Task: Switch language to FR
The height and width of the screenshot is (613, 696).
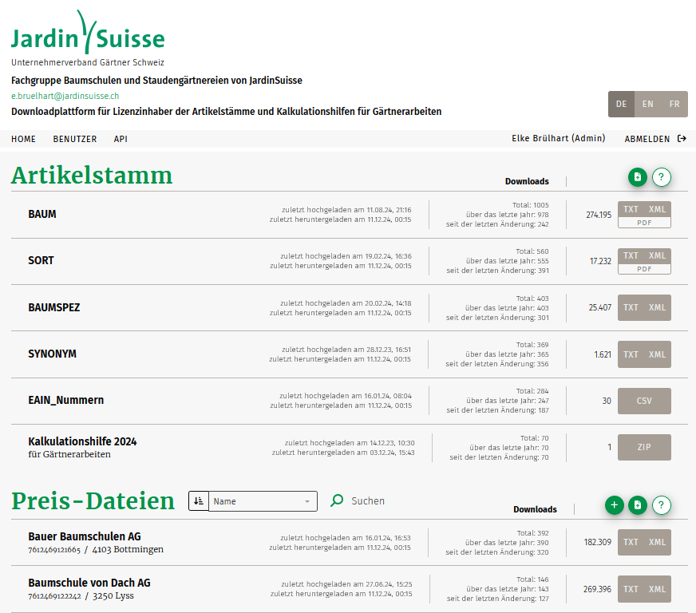Action: click(674, 104)
